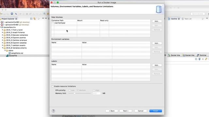Select /var/lib/mysql container path row

[x=101, y=23]
